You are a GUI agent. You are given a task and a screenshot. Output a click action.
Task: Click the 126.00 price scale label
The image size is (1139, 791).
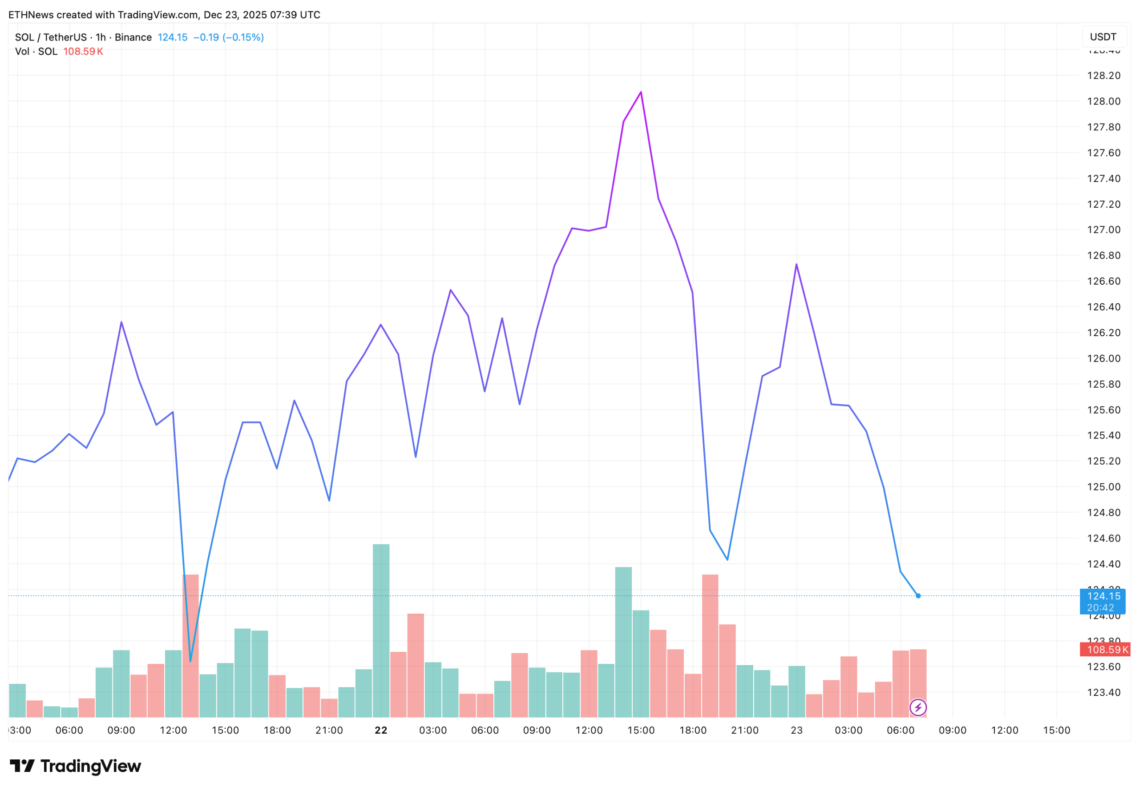pyautogui.click(x=1103, y=358)
